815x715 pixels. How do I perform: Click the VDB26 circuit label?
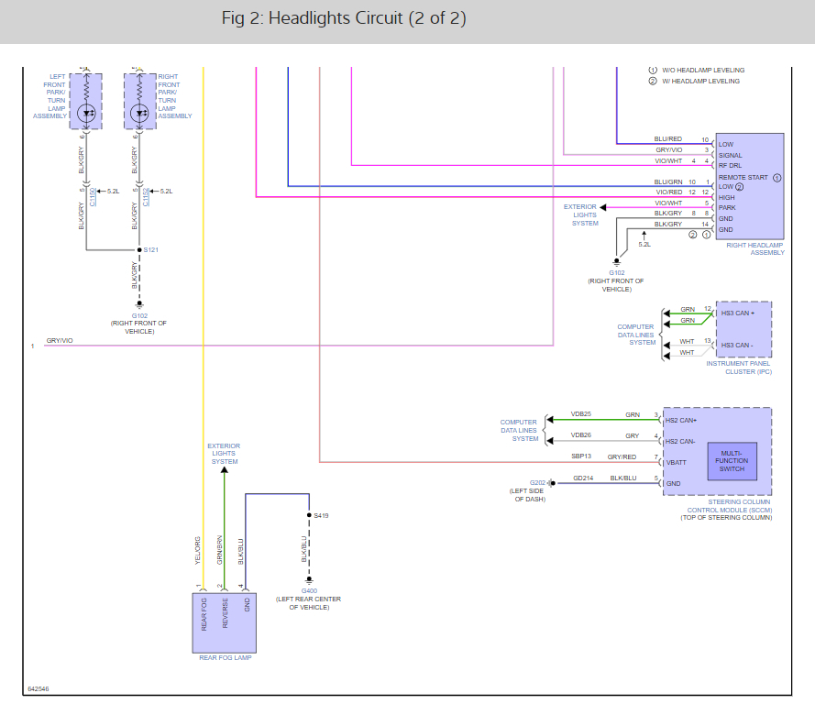581,435
